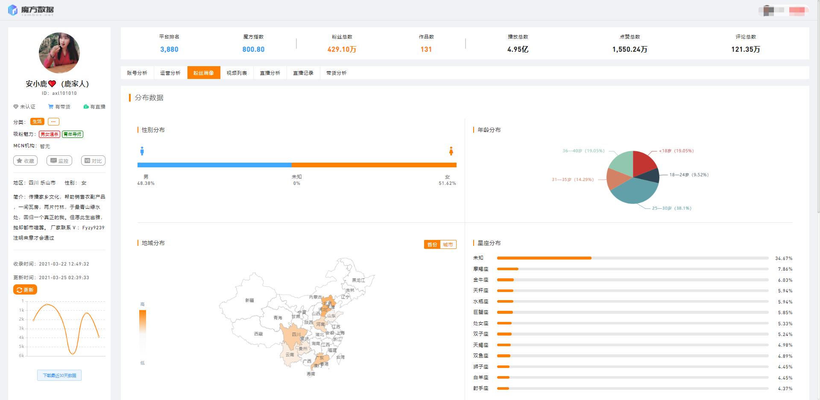Click the dark 18—24岁 pie slice
The height and width of the screenshot is (400, 820).
coord(650,176)
